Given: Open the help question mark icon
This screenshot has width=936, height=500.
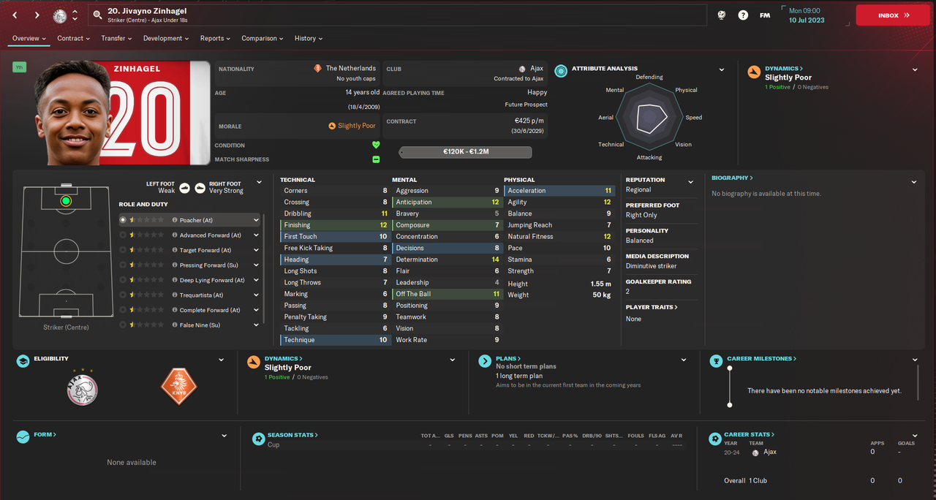Looking at the screenshot, I should (743, 15).
